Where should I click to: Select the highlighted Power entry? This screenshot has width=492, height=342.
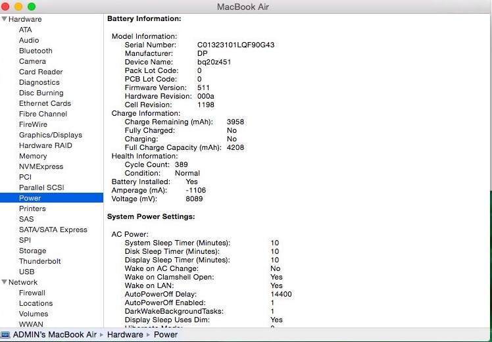pos(51,198)
